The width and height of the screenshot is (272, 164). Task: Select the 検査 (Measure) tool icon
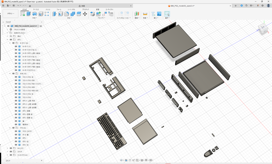tap(145, 14)
